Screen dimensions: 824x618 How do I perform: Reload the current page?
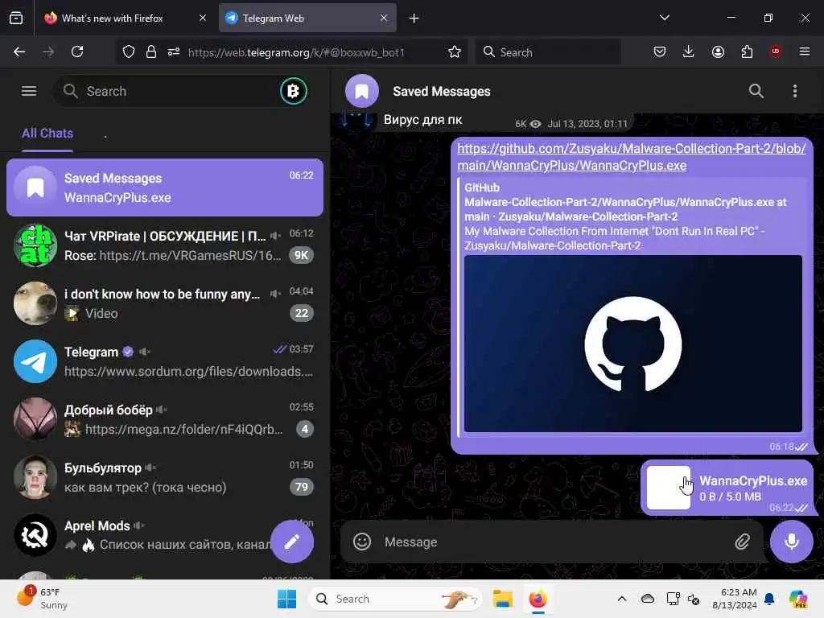tap(77, 51)
